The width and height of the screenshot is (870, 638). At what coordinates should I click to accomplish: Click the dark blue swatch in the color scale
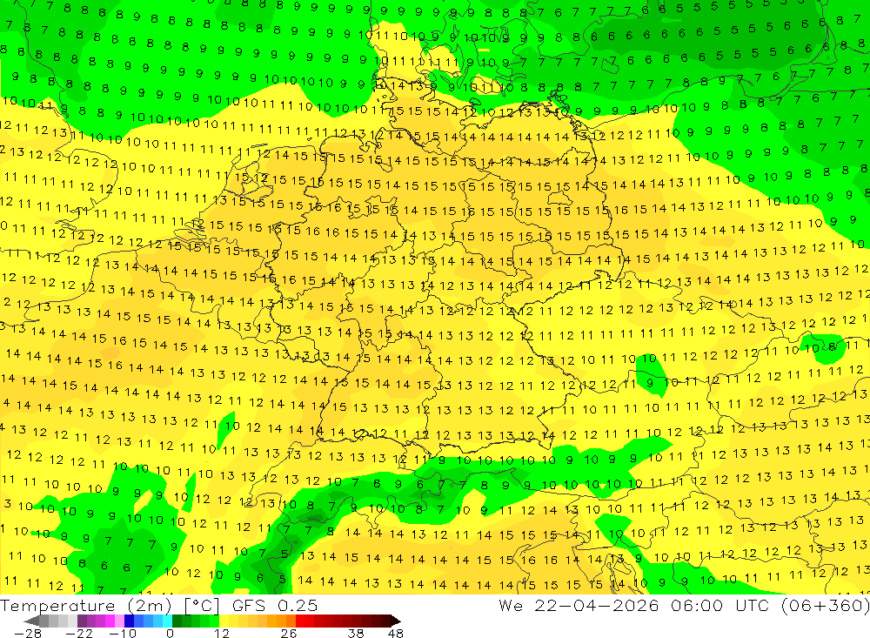pyautogui.click(x=129, y=621)
